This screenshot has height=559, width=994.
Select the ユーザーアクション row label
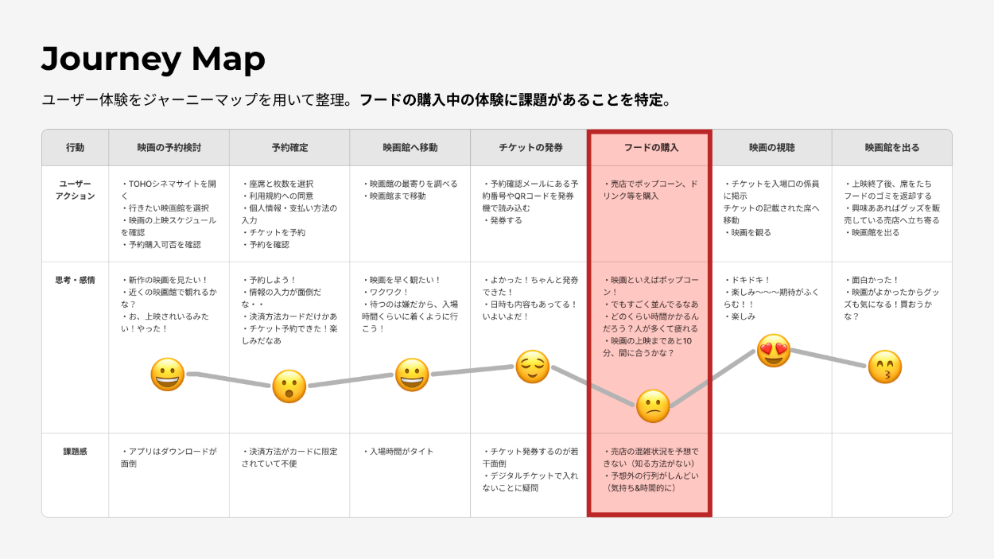point(75,190)
